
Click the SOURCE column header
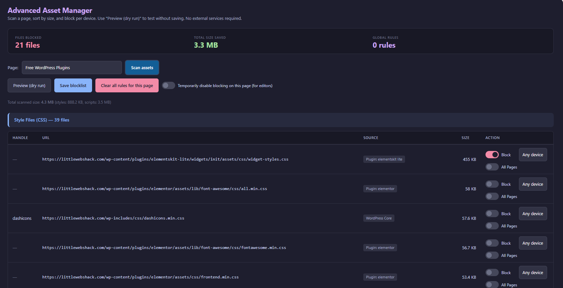(x=371, y=138)
